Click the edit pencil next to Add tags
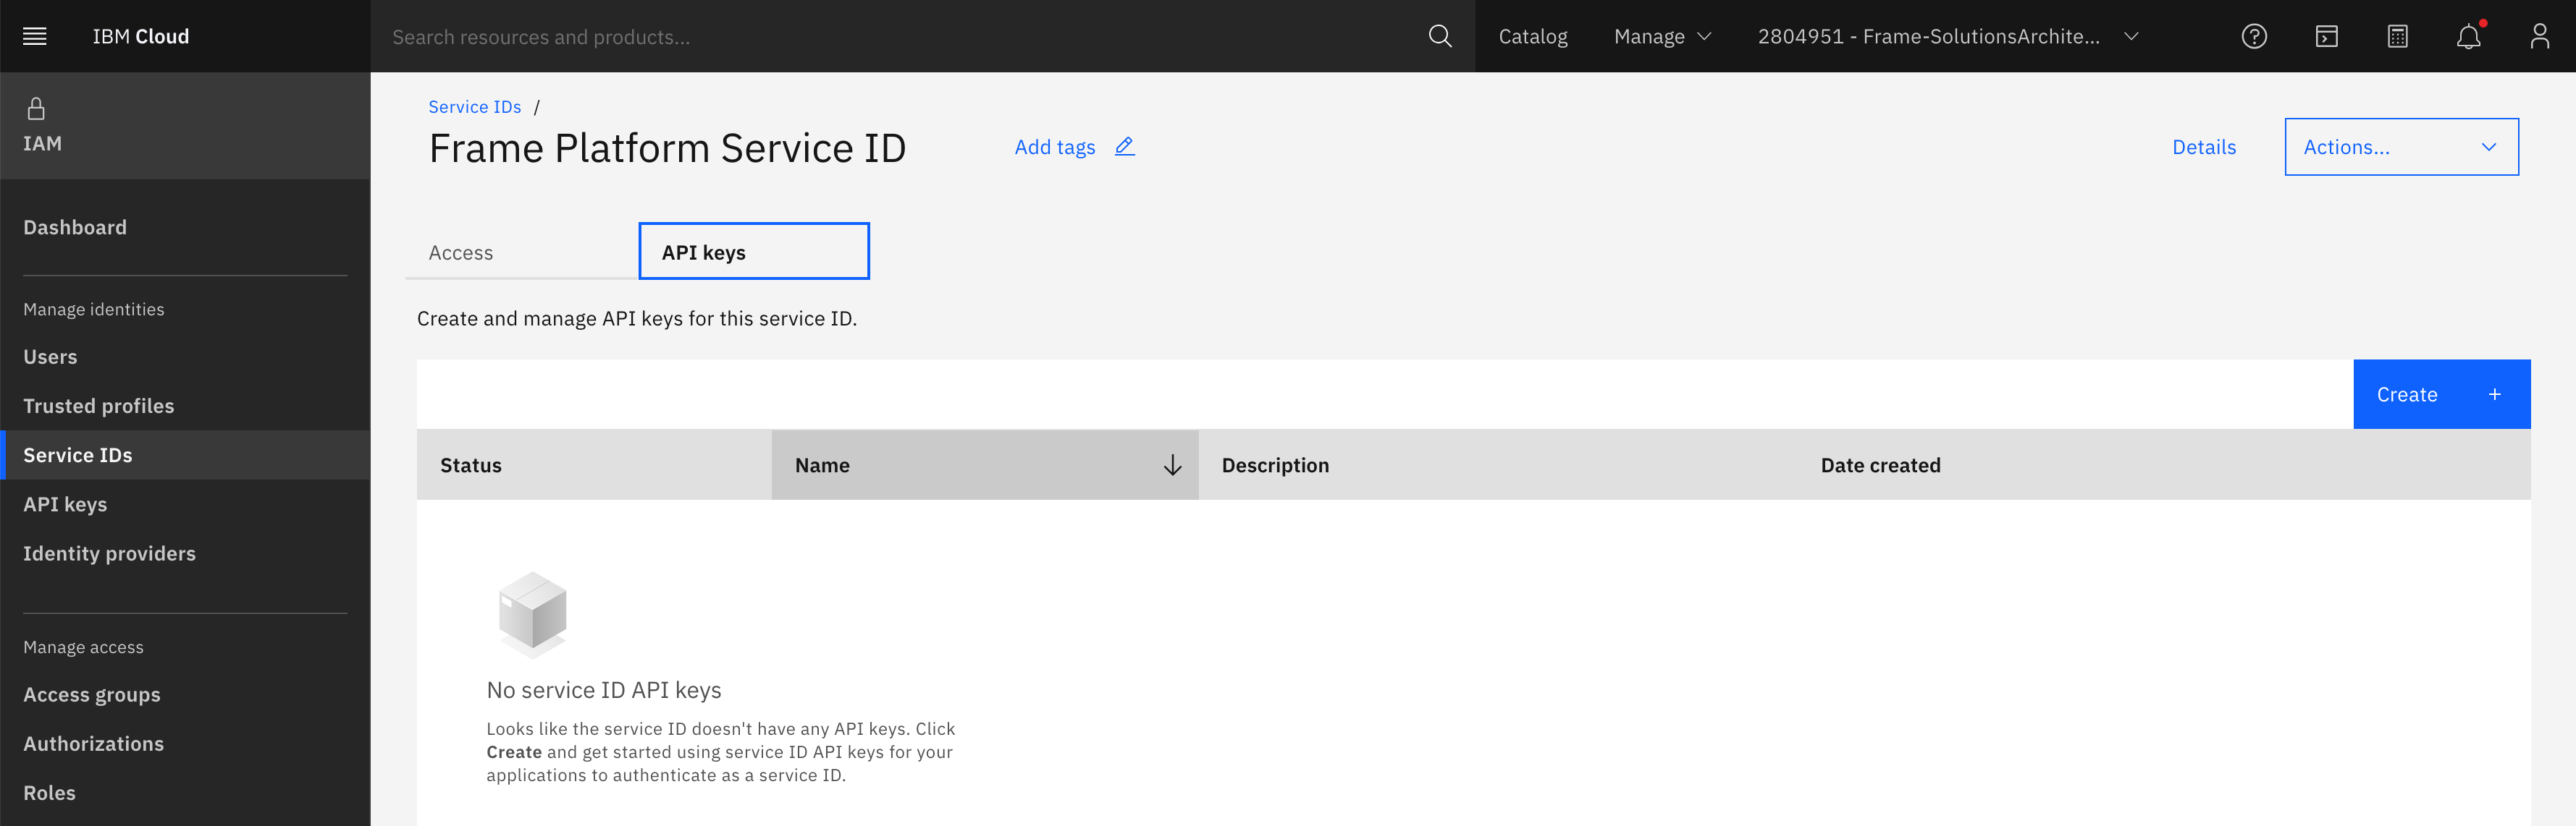Viewport: 2576px width, 826px height. [1124, 146]
